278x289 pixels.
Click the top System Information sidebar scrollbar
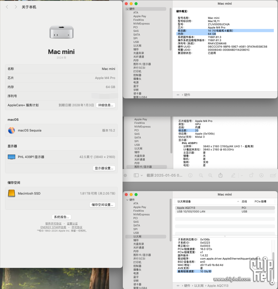pyautogui.click(x=170, y=29)
